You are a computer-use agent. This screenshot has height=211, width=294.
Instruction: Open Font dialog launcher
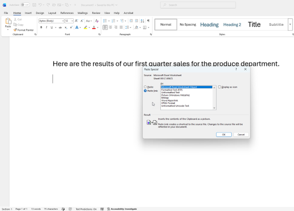click(99, 35)
